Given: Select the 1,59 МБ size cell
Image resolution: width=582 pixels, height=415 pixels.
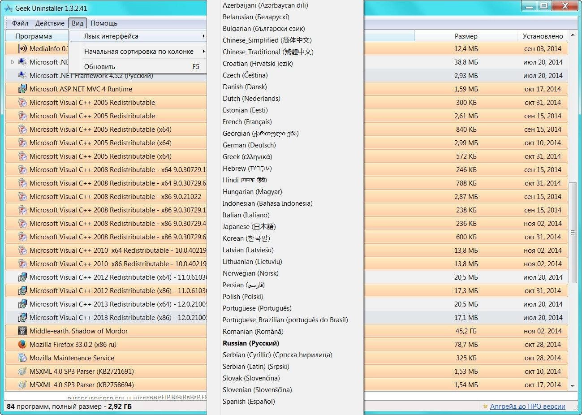Looking at the screenshot, I should point(466,89).
